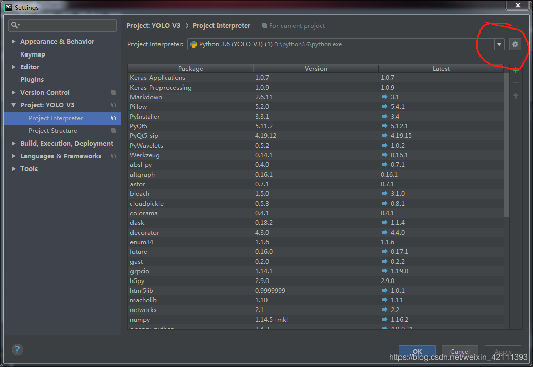Click the update arrow for bleach
The image size is (533, 367).
click(384, 193)
